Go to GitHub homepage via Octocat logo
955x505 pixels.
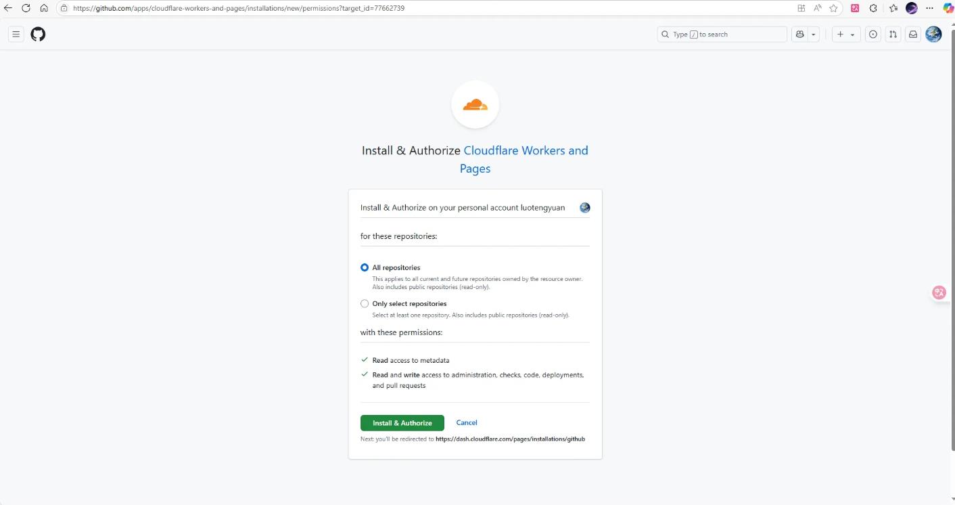[x=38, y=34]
